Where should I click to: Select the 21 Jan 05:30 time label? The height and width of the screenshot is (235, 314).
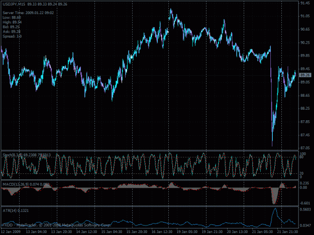[262, 232]
